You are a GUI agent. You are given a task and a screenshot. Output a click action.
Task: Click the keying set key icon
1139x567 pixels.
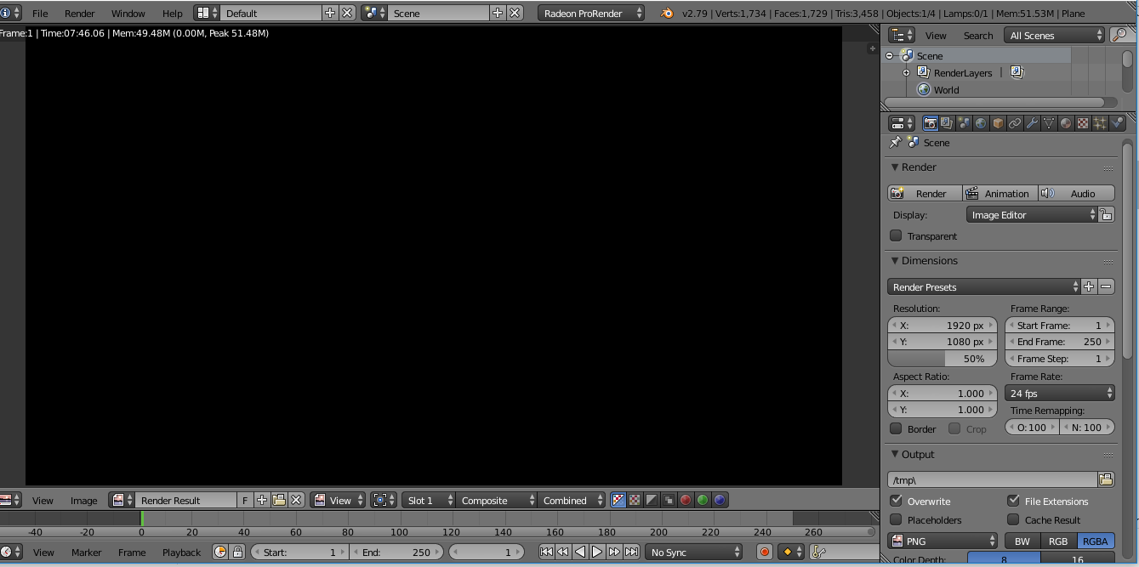click(x=818, y=553)
